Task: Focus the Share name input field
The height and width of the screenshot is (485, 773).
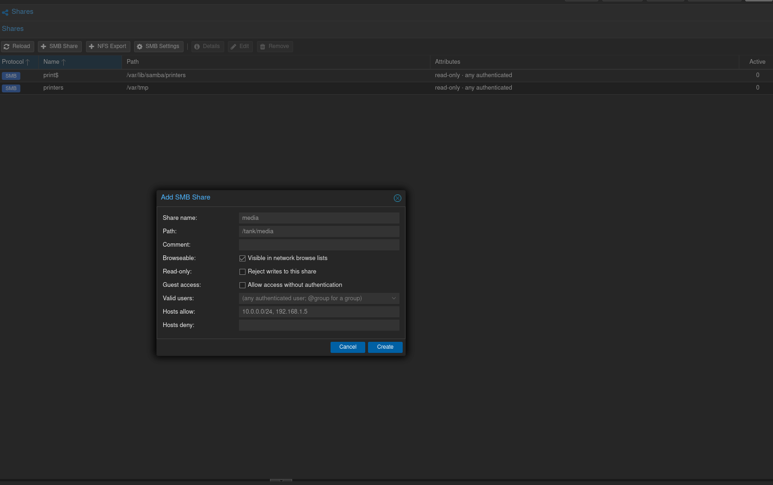Action: [x=319, y=218]
